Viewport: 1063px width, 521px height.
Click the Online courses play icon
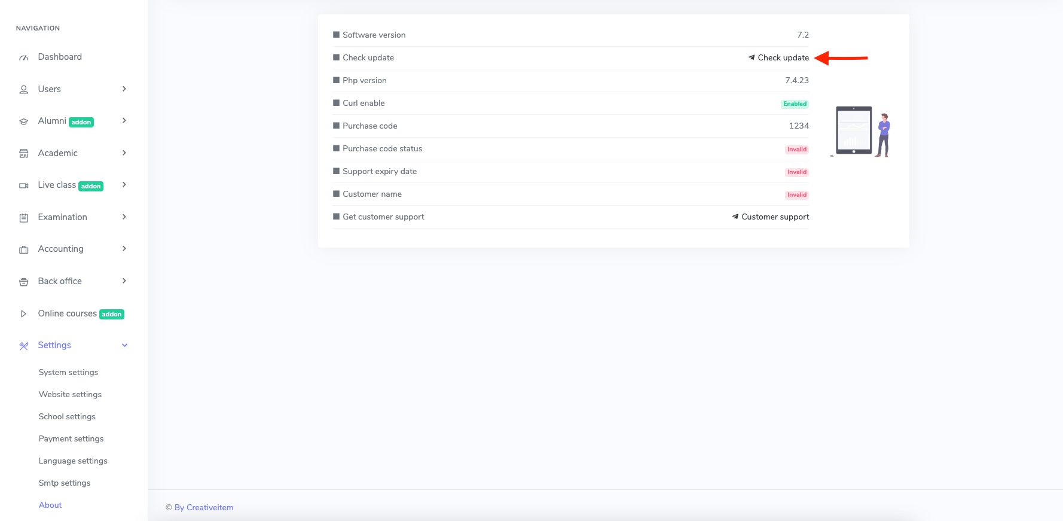point(24,314)
